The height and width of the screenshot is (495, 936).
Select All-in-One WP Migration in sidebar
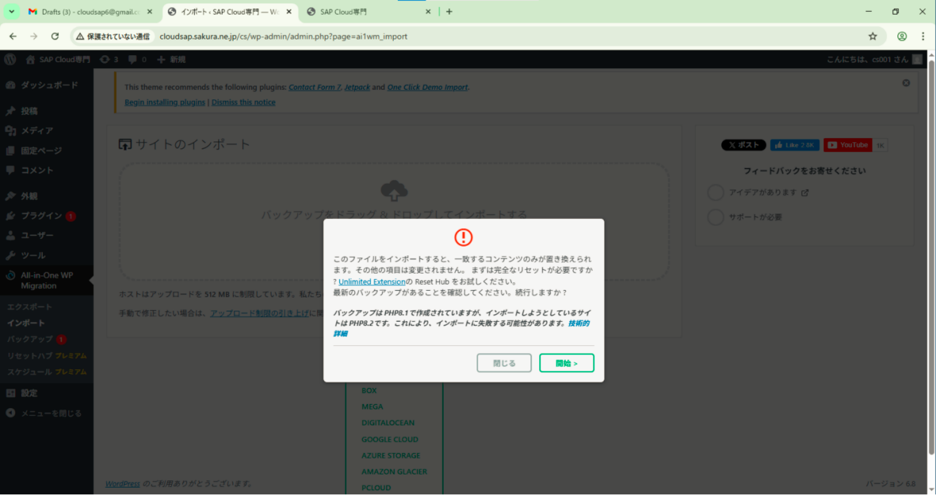(46, 281)
